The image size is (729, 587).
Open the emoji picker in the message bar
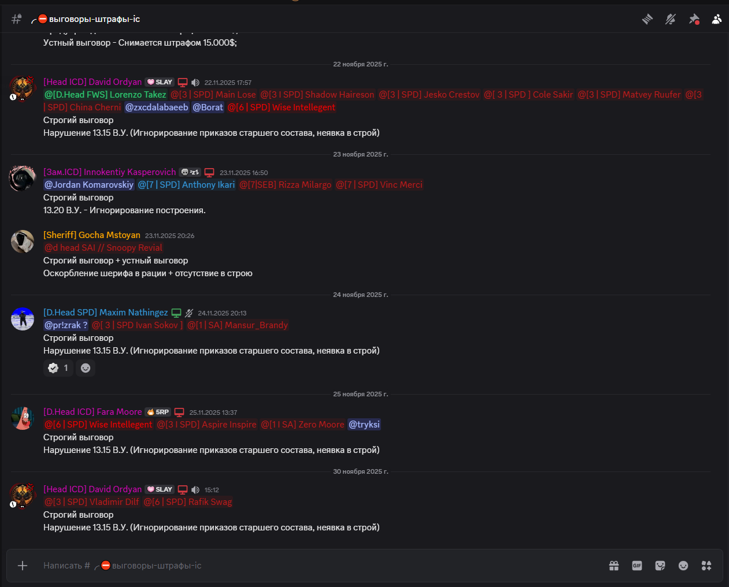coord(683,566)
